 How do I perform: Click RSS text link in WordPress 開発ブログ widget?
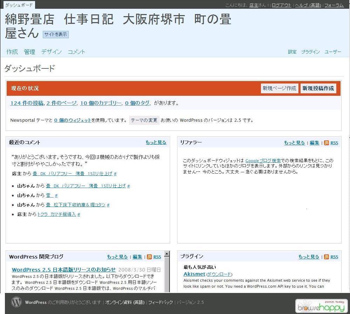157,257
